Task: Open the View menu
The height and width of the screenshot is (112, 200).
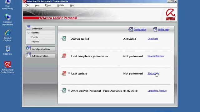Action: pyautogui.click(x=37, y=5)
